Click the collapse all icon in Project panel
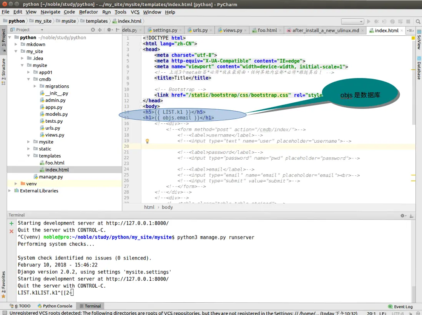Viewport: 422px width, 315px height. point(100,30)
